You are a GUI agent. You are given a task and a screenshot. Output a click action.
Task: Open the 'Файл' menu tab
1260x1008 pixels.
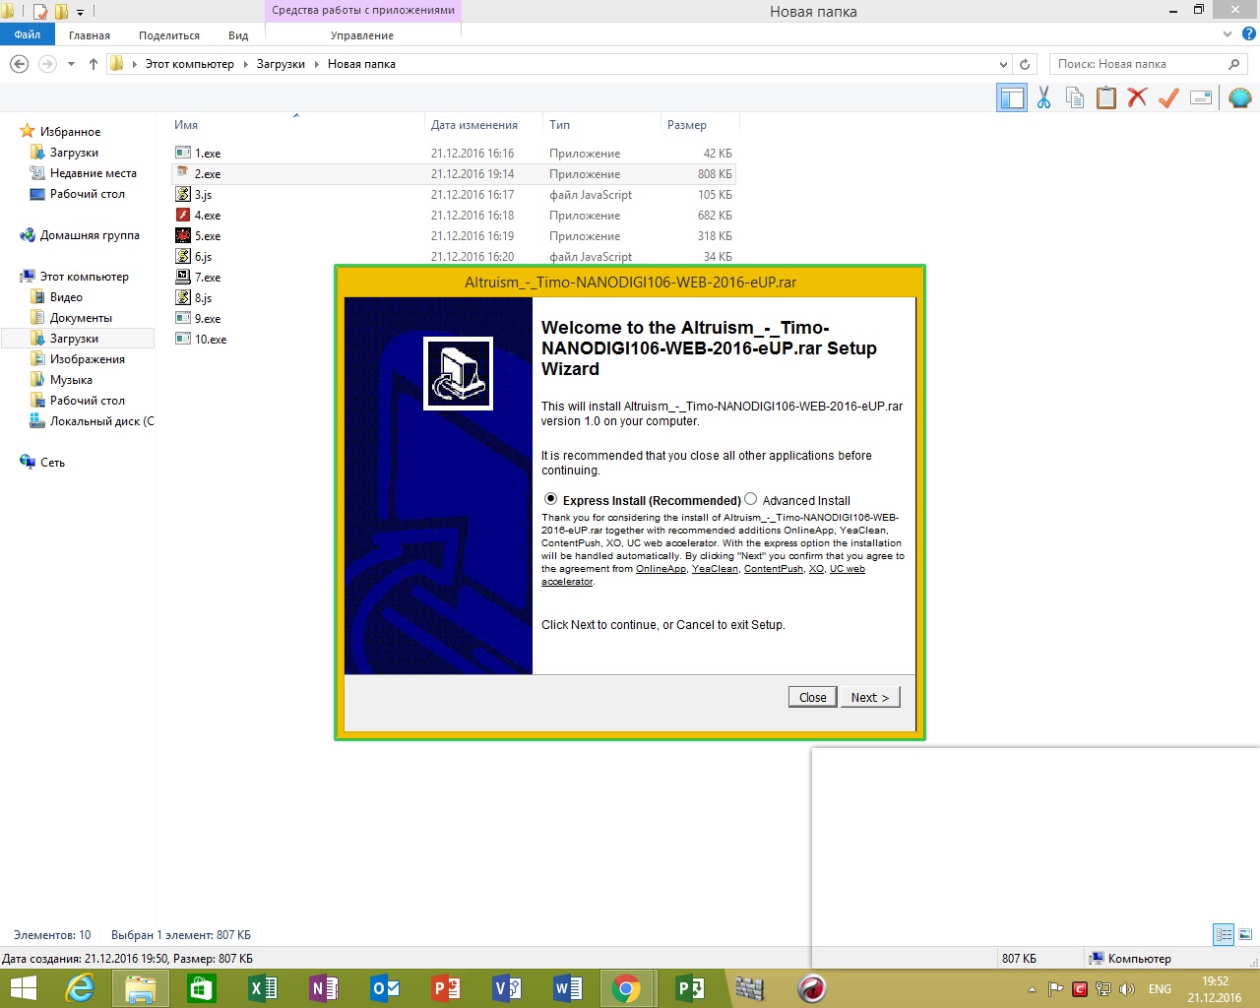point(28,34)
